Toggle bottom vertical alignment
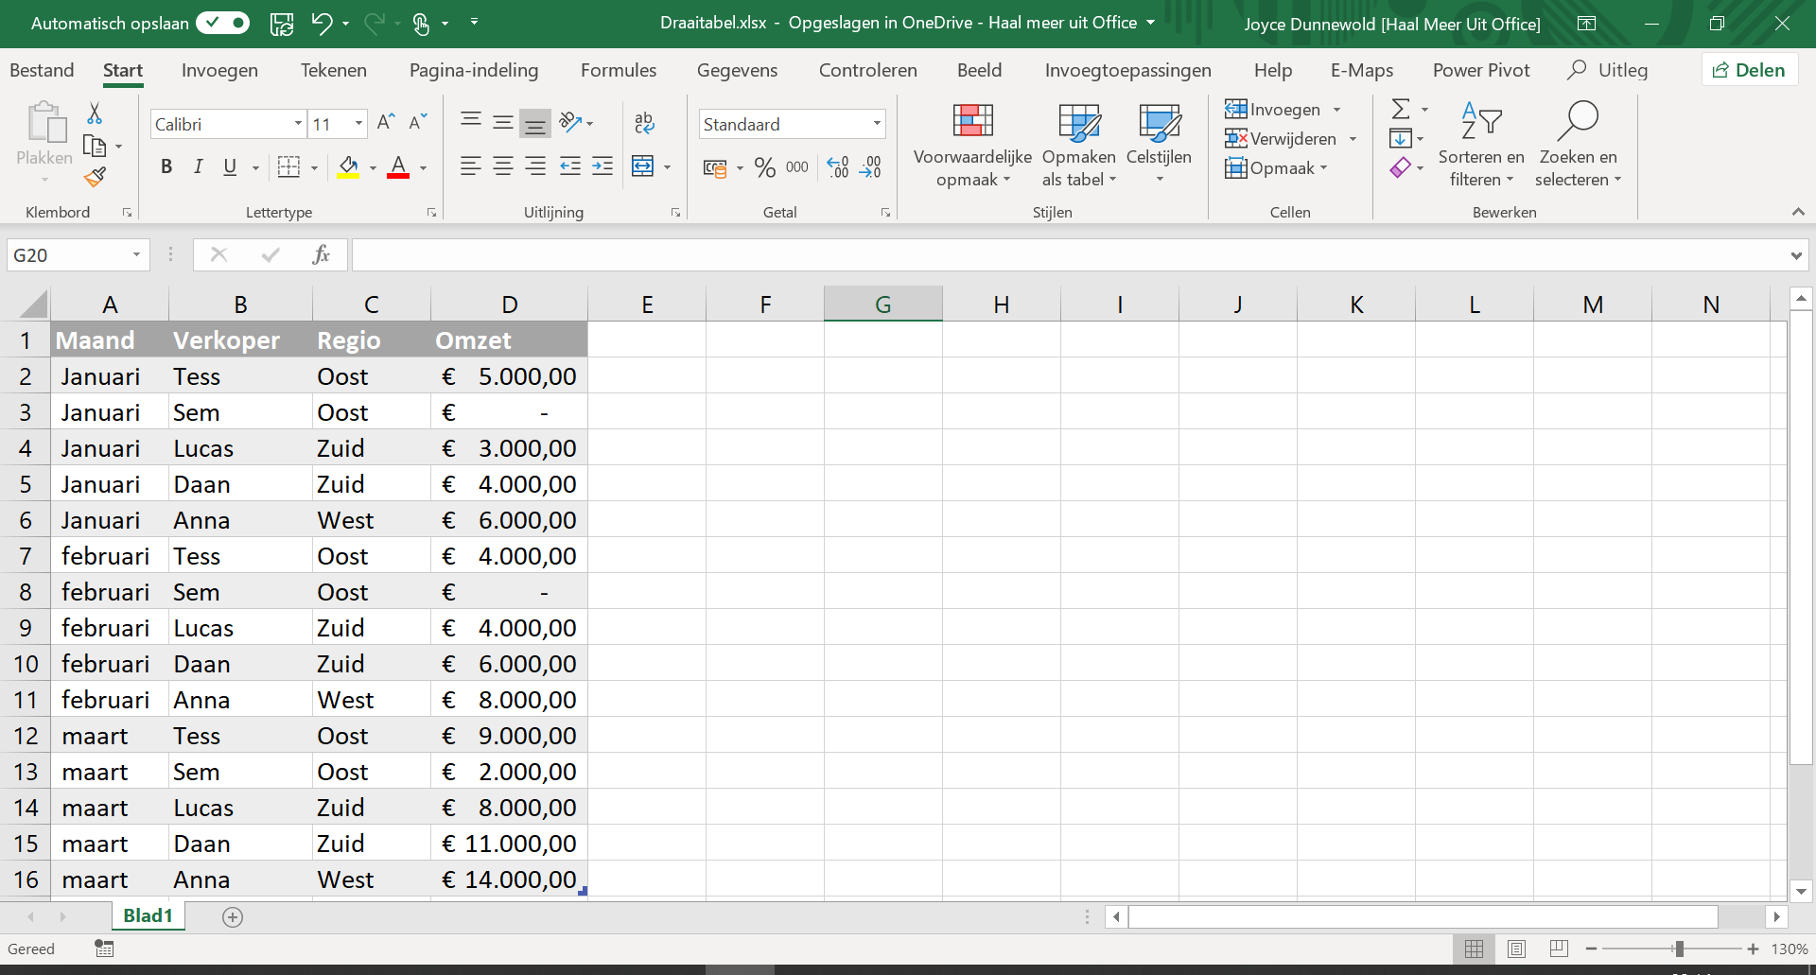 coord(535,123)
